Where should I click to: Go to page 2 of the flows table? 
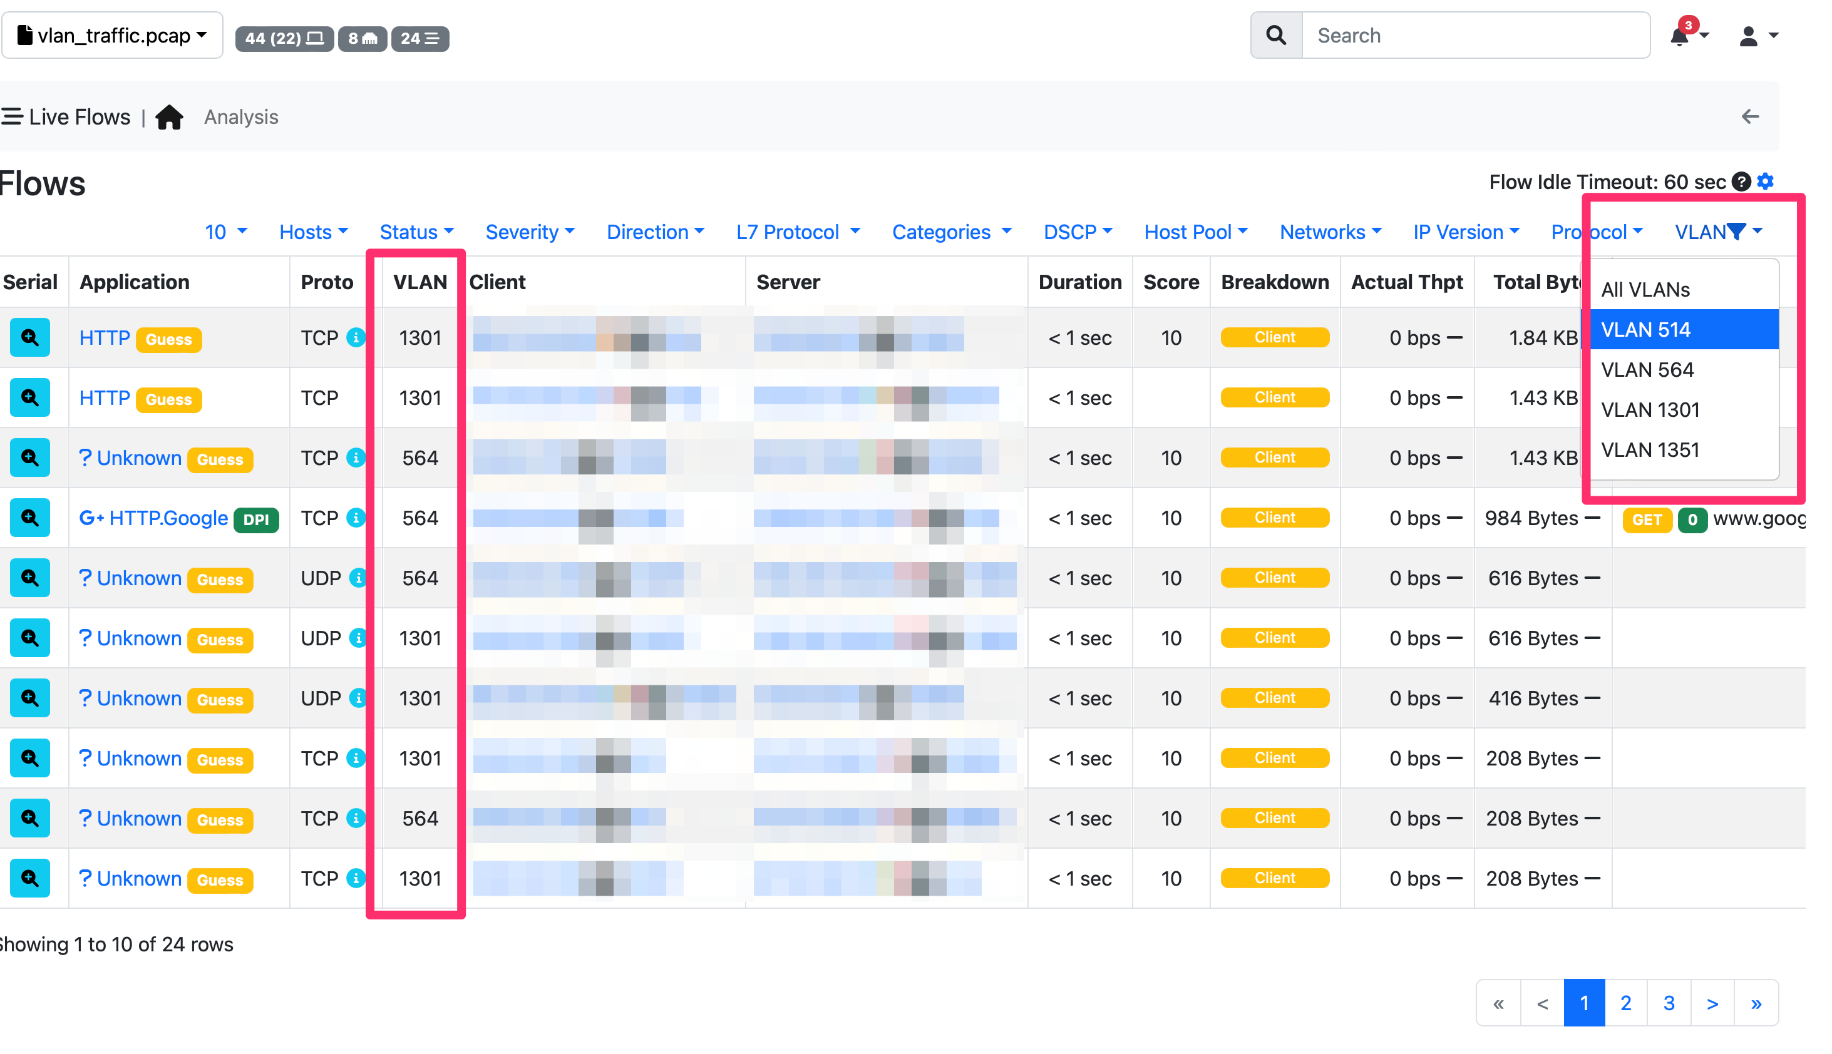coord(1627,1003)
